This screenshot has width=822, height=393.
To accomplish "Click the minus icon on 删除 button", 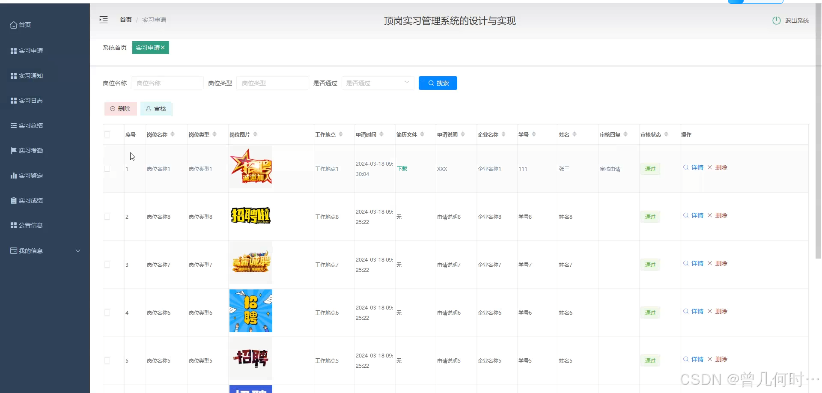I will click(x=112, y=109).
